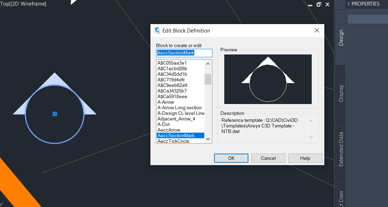Click the block name input field
This screenshot has height=207, width=388.
tap(184, 53)
